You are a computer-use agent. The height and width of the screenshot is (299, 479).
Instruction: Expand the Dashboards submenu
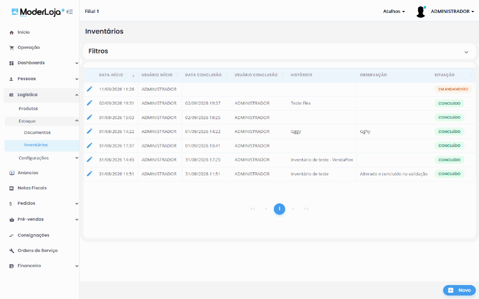[x=77, y=63]
